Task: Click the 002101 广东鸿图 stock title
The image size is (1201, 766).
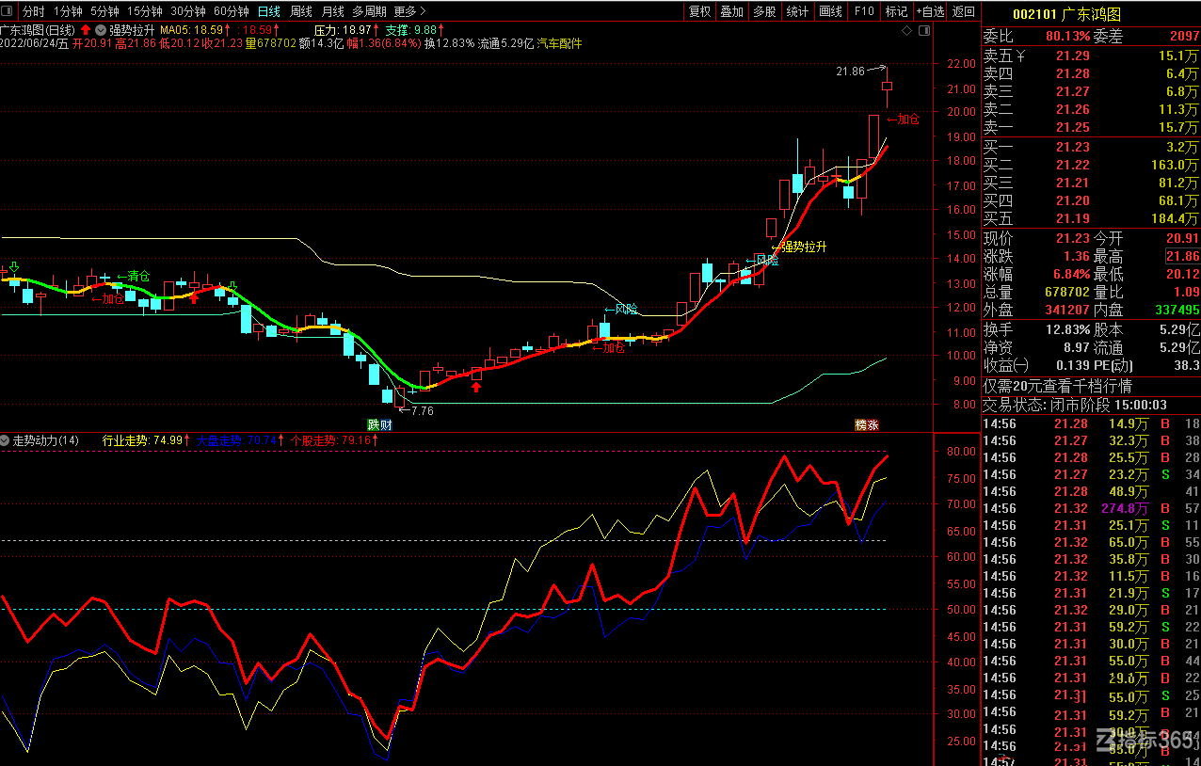Action: click(x=1066, y=14)
